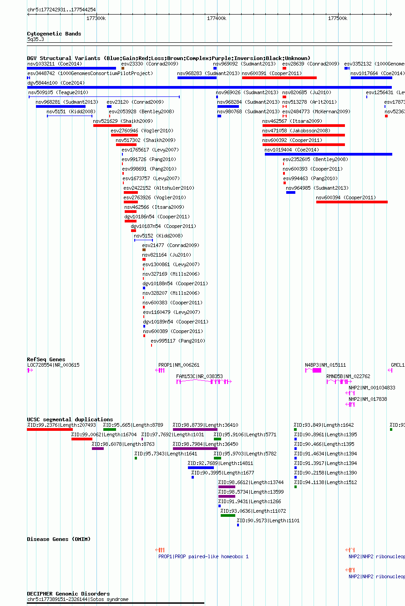Click the DGV Structural Variants track heading
This screenshot has height=606, width=405.
click(169, 58)
